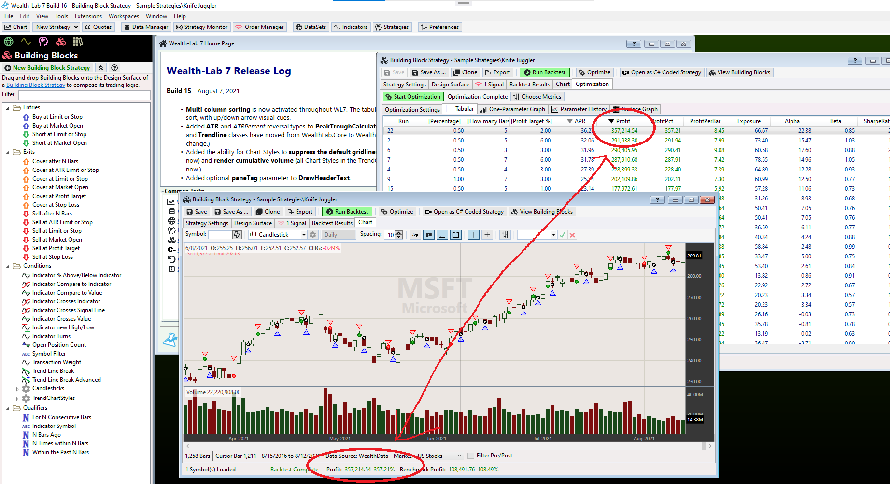Enable the Filter Pre/Post checkbox
Viewport: 890px width, 484px height.
coord(471,456)
